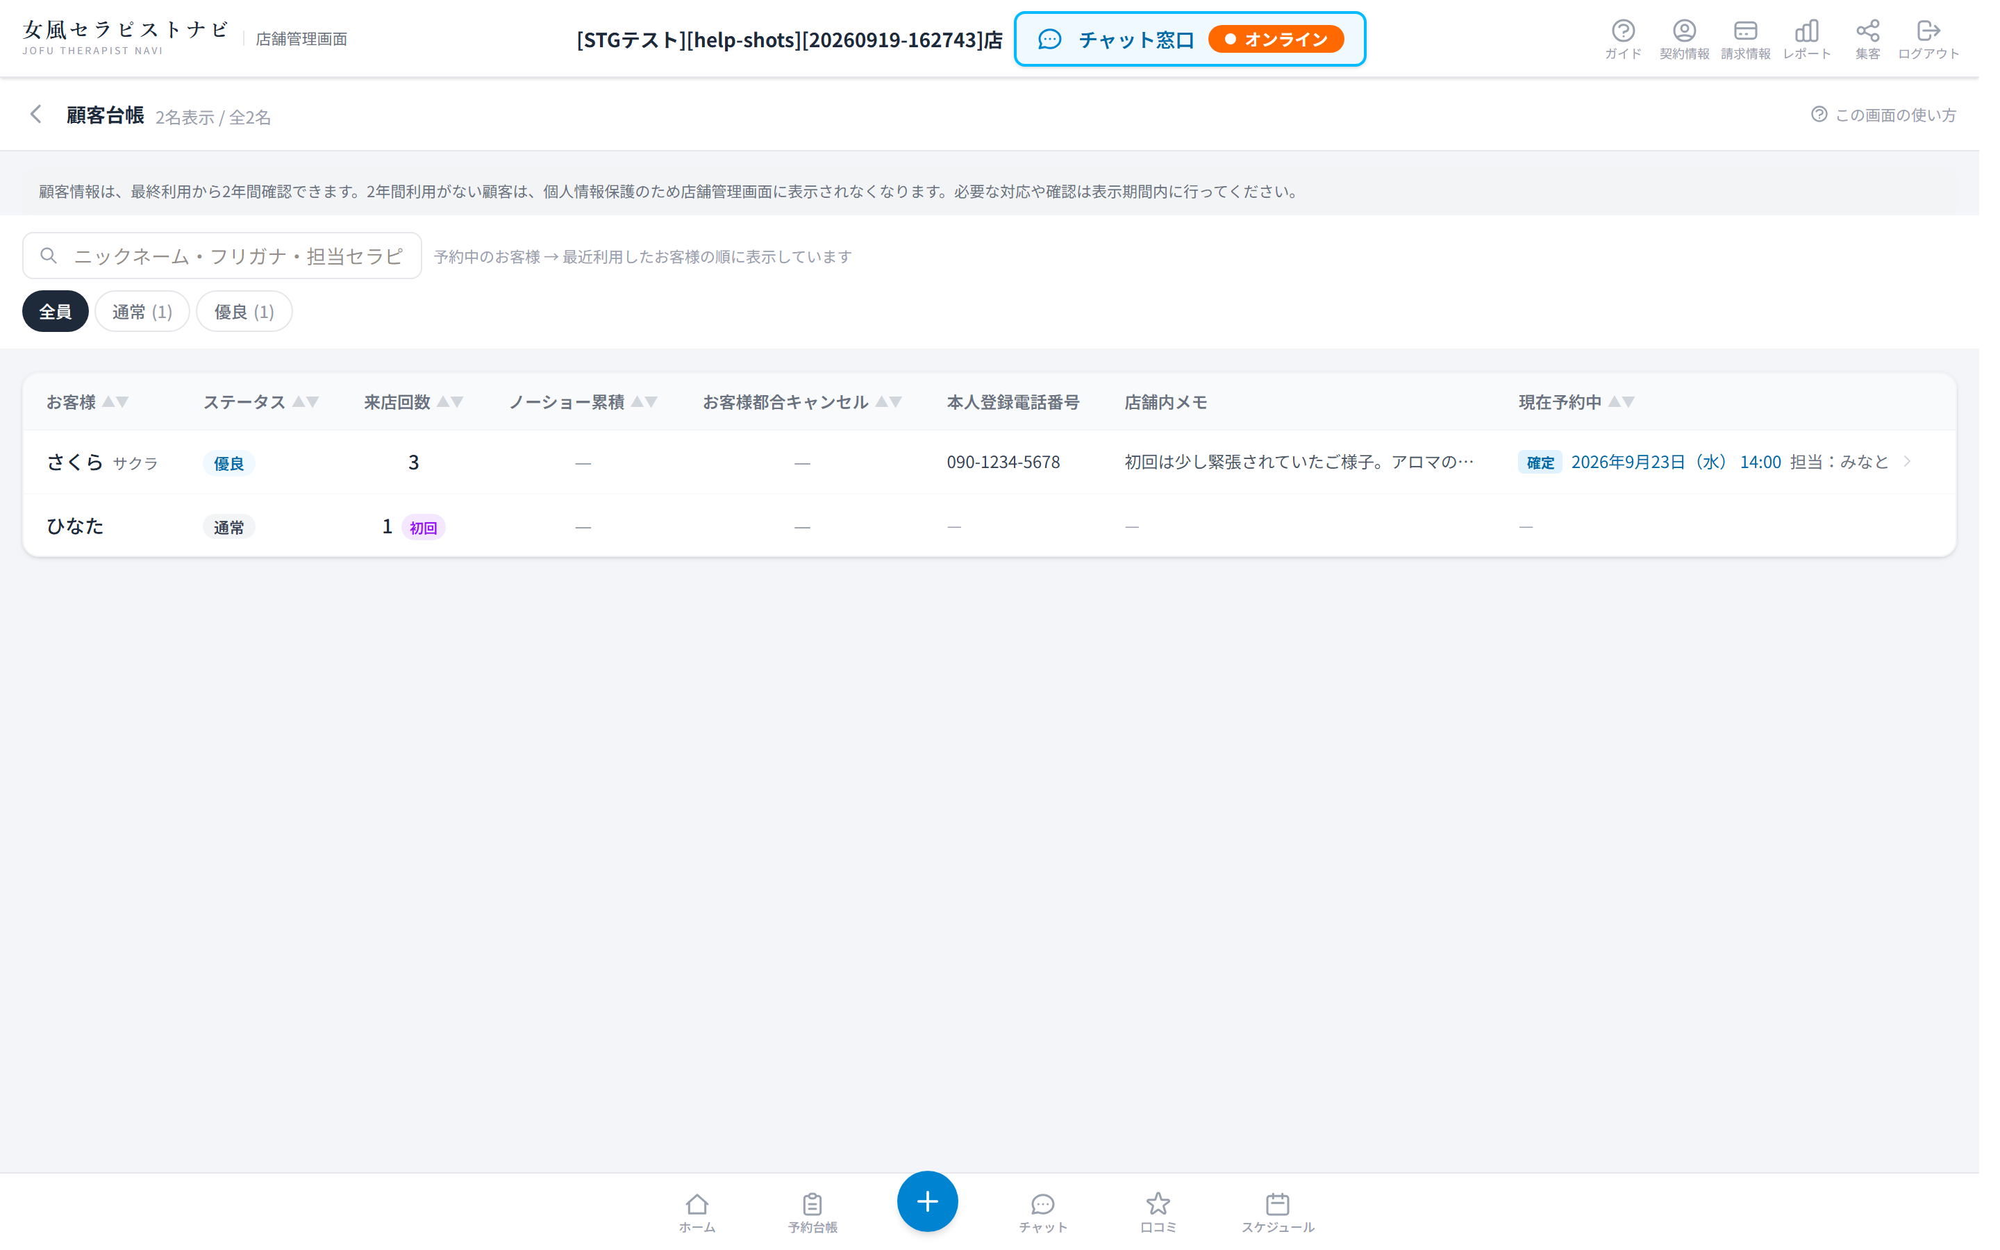Click the search magnifier icon
Image resolution: width=2000 pixels, height=1250 pixels.
49,256
